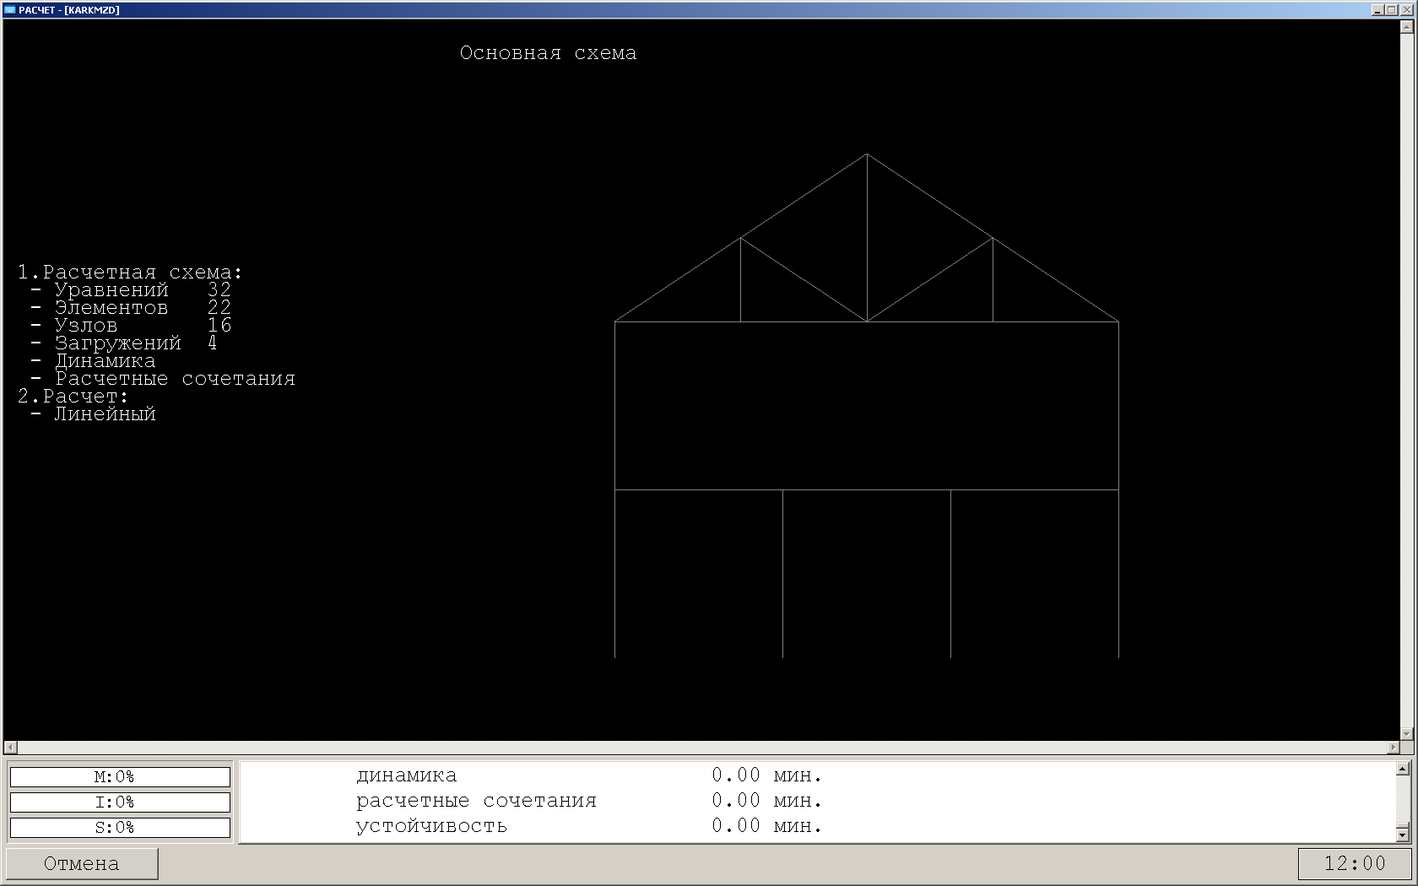Click the 12:00 time display
The height and width of the screenshot is (886, 1418).
click(x=1355, y=863)
